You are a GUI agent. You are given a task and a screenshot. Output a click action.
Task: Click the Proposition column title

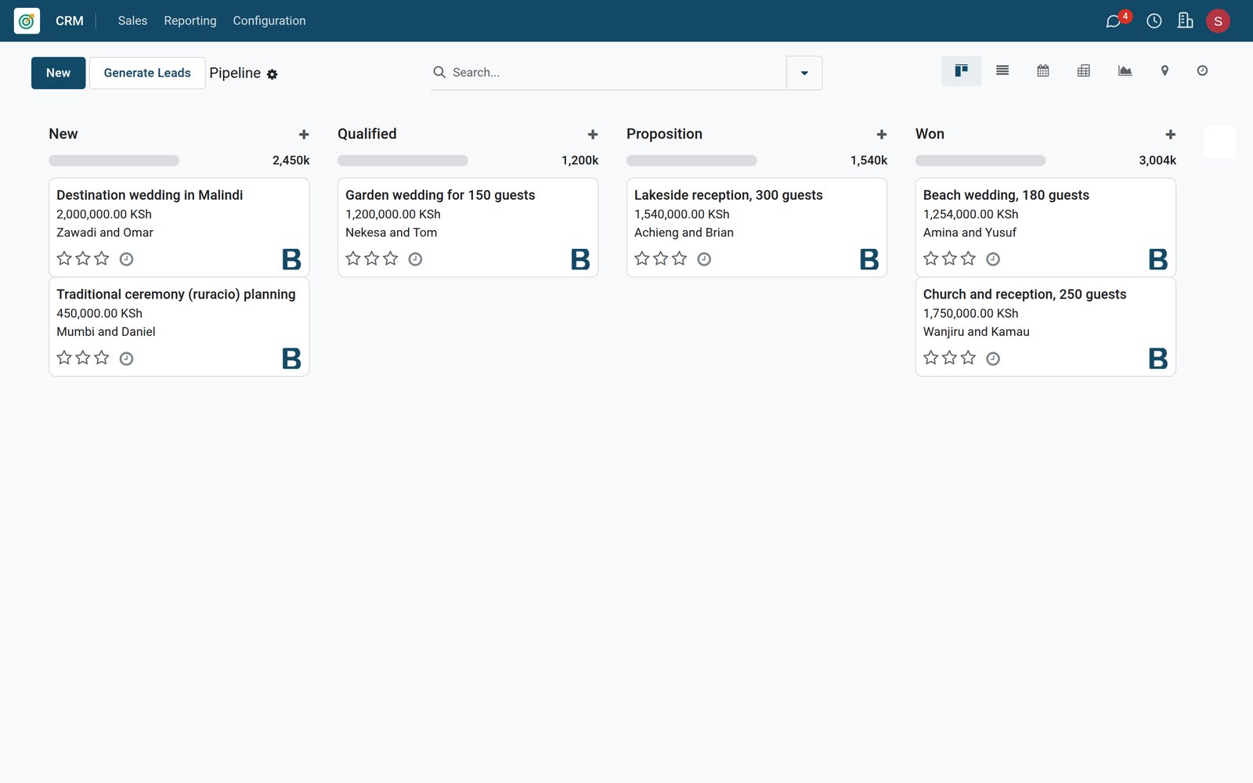point(664,134)
